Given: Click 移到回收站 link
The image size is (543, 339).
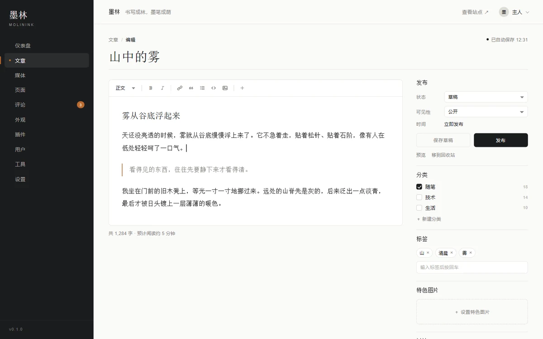Looking at the screenshot, I should click(x=443, y=155).
